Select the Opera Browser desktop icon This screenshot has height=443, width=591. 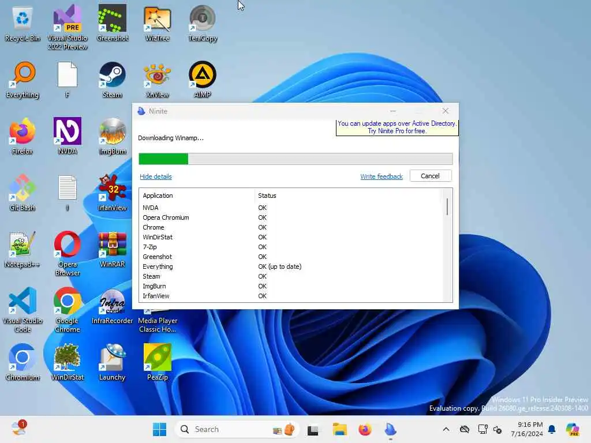(68, 254)
